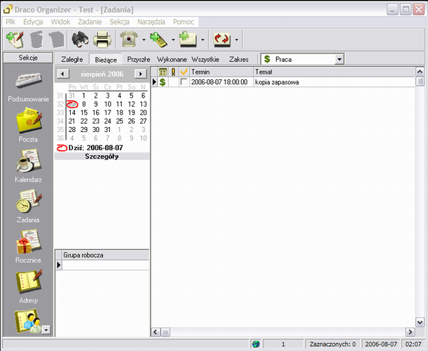Switch to Przyszłe tasks filter

(x=139, y=60)
